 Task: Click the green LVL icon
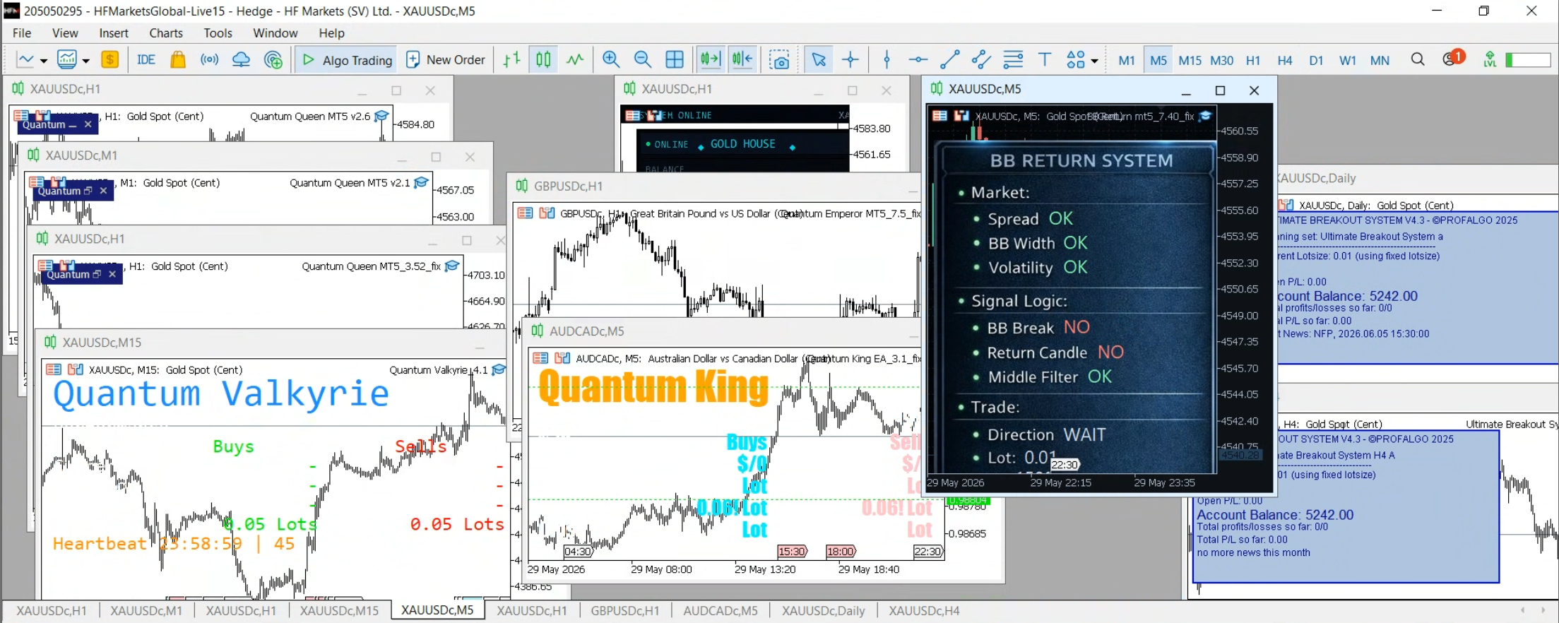tap(1490, 60)
